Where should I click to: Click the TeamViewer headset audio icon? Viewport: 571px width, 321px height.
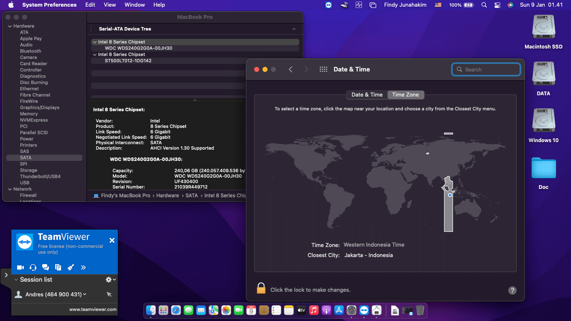click(x=33, y=267)
